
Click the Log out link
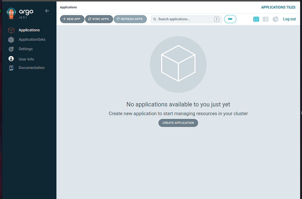(x=289, y=19)
